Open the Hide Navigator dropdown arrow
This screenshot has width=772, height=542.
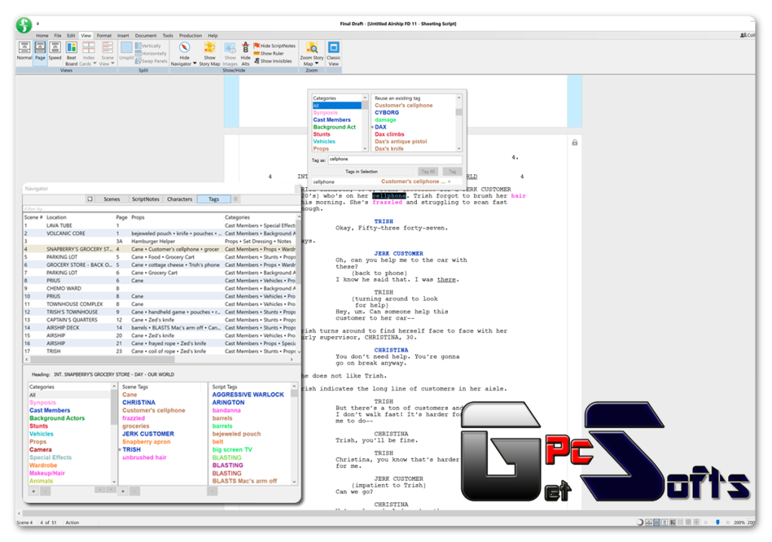195,63
